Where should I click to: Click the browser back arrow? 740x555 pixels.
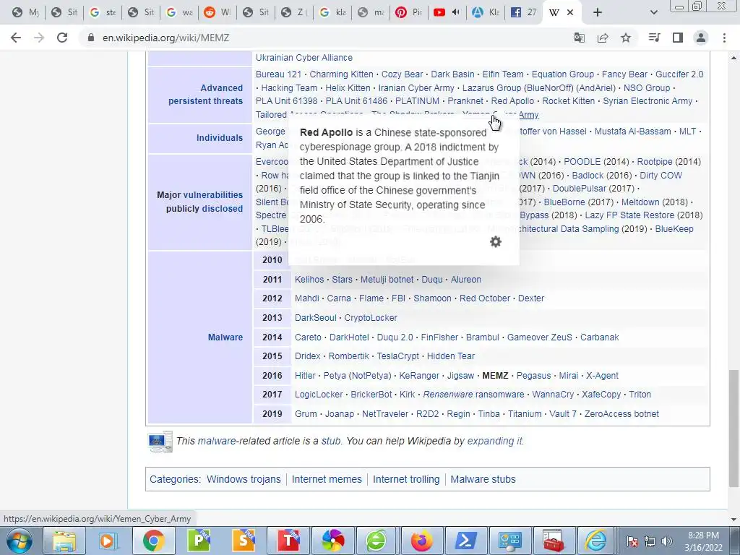[x=16, y=38]
